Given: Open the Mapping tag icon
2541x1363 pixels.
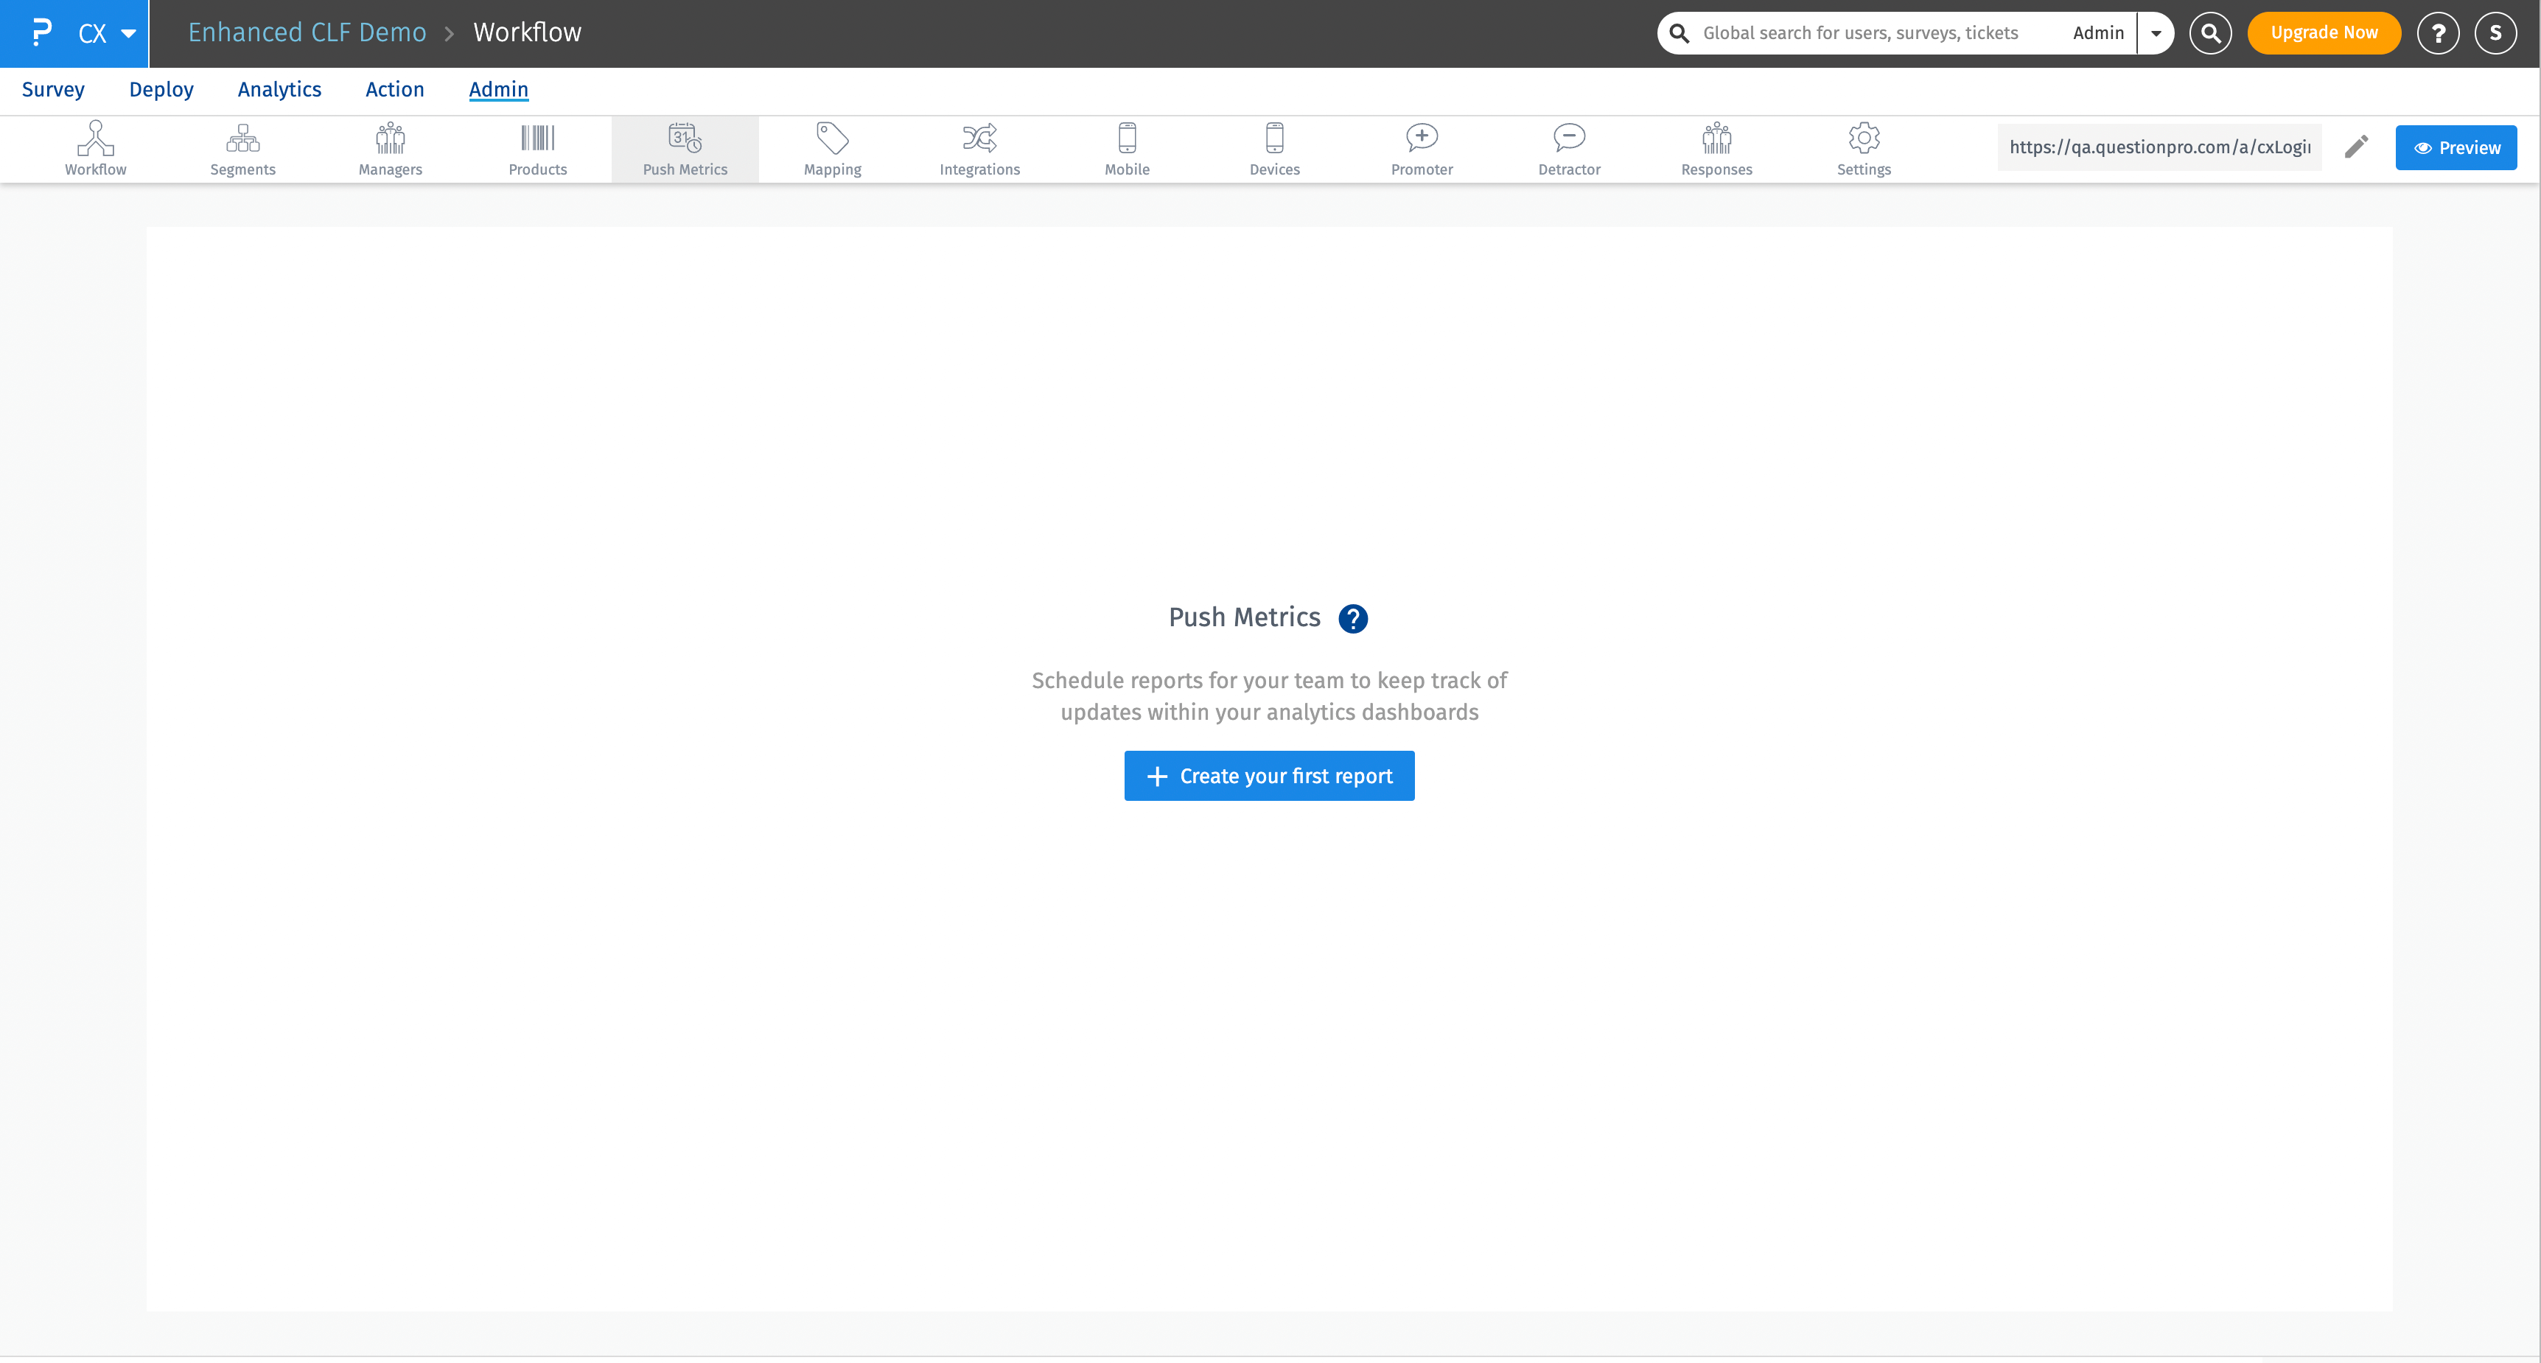Looking at the screenshot, I should [831, 148].
